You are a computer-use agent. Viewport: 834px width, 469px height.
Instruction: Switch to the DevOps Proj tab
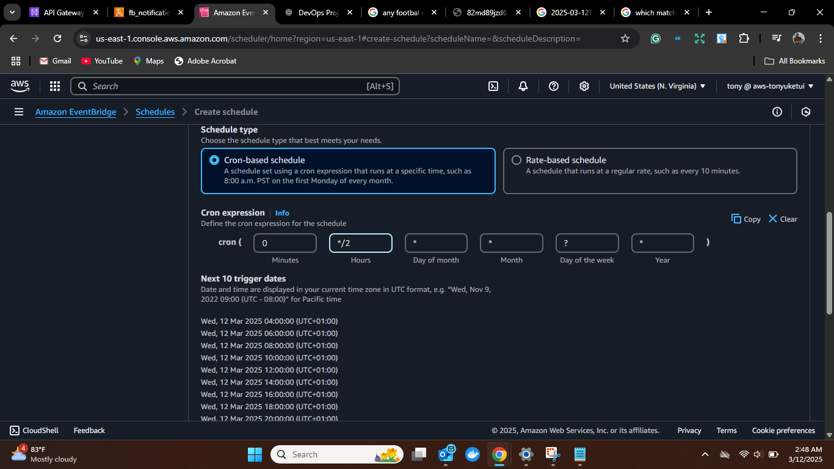click(318, 12)
